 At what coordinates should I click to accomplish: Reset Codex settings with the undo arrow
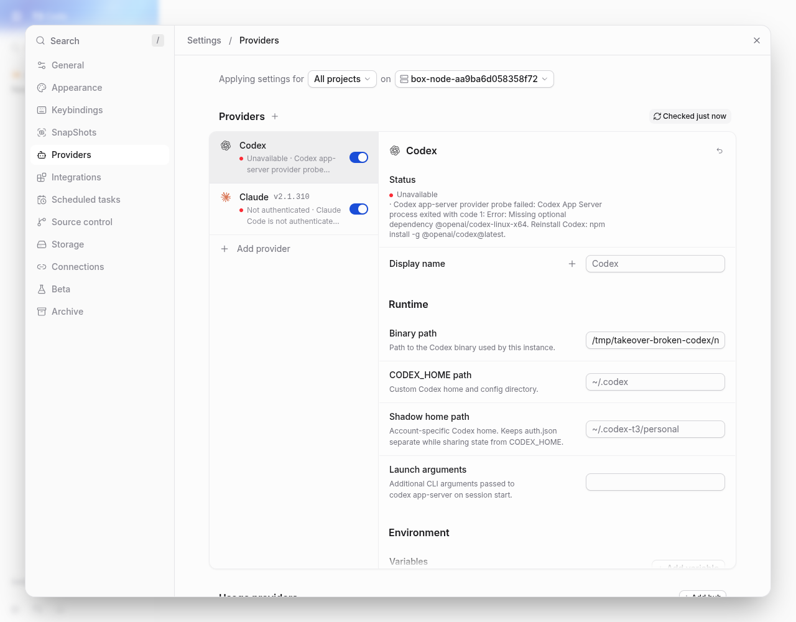720,151
